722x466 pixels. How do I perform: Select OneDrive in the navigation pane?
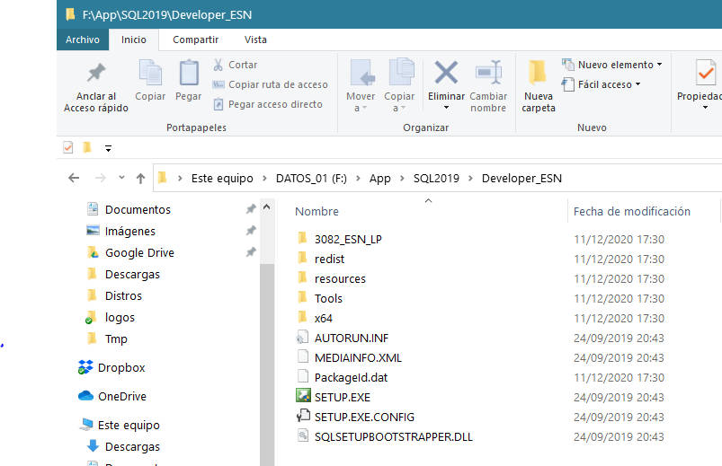pos(122,397)
